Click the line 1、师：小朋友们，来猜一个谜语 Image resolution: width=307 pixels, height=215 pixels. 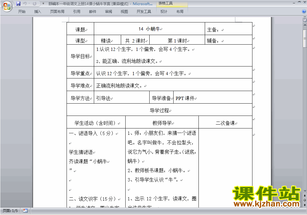coord(162,133)
